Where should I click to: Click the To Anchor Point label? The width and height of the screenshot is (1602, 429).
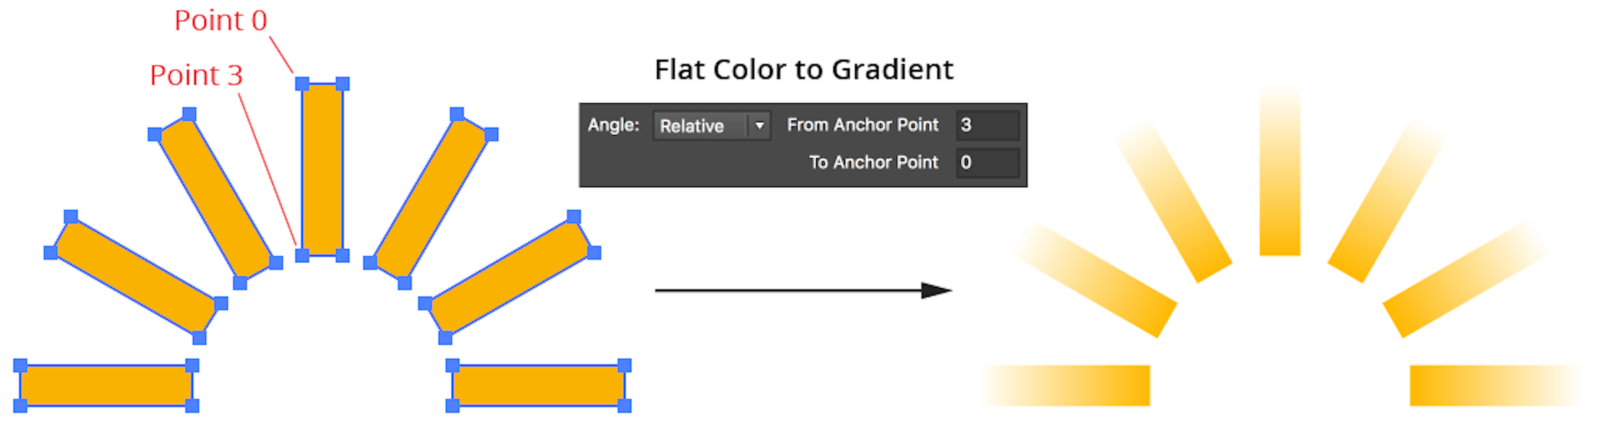coord(873,162)
